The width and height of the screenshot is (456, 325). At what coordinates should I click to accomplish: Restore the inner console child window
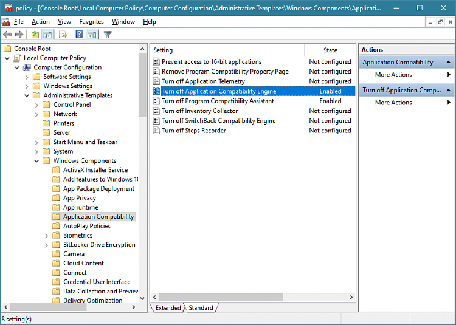click(440, 22)
